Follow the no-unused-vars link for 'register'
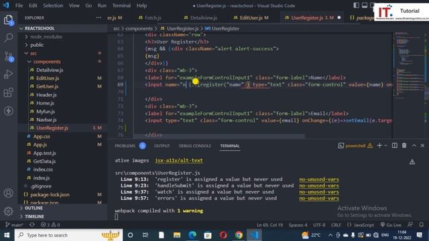Viewport: 429px width, 241px height. pyautogui.click(x=319, y=179)
